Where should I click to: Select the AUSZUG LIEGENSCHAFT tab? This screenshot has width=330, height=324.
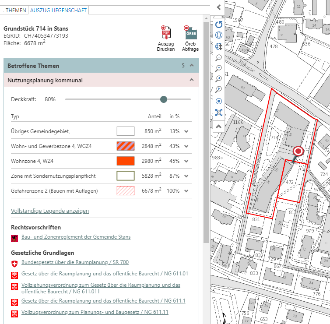tap(58, 10)
